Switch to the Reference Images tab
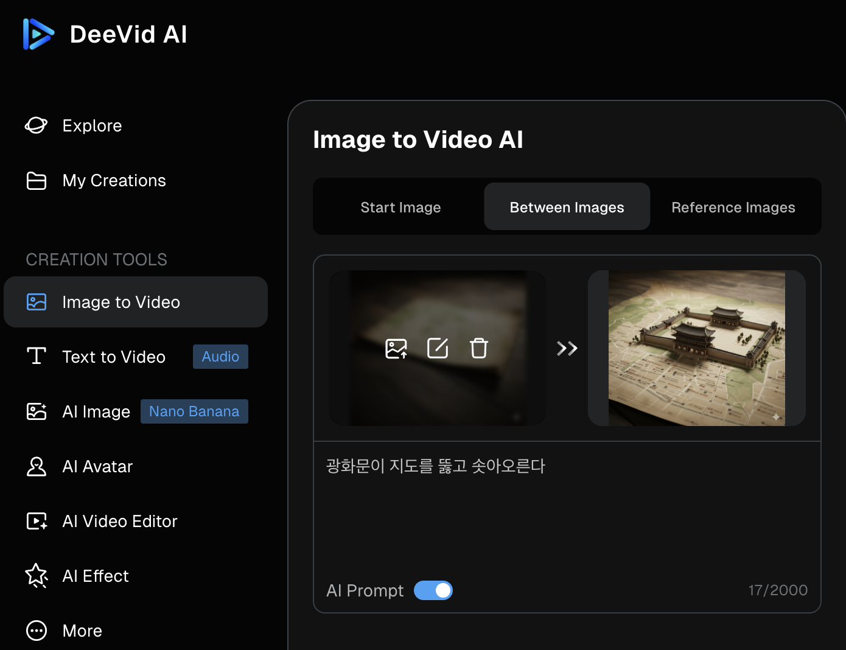The height and width of the screenshot is (650, 846). click(733, 208)
